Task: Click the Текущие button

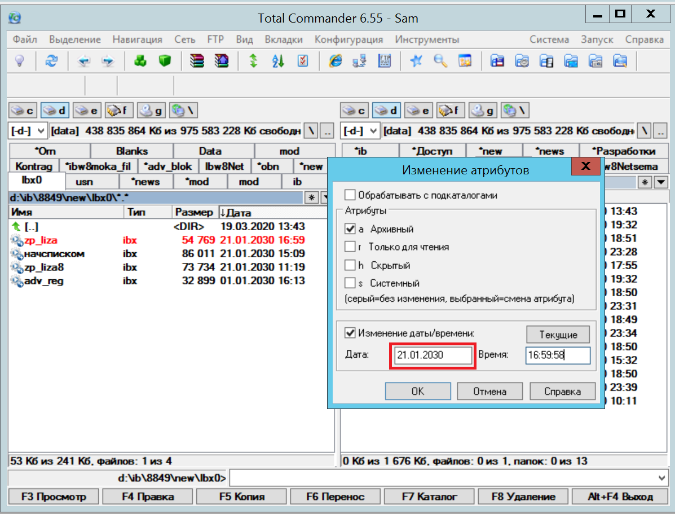Action: click(558, 335)
